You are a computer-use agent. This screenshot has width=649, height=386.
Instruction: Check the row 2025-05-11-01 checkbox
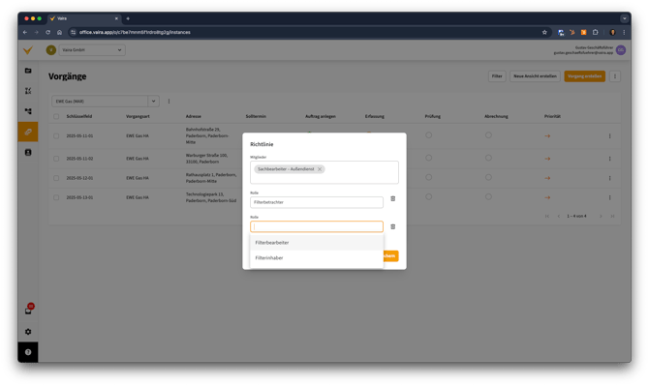(56, 136)
